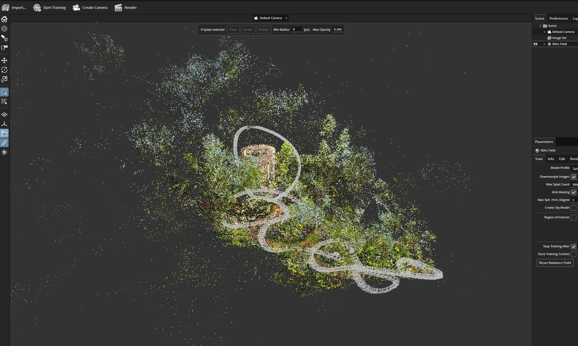Enable the Region of Interest checkbox
Screen dimensions: 578x346
click(574, 217)
